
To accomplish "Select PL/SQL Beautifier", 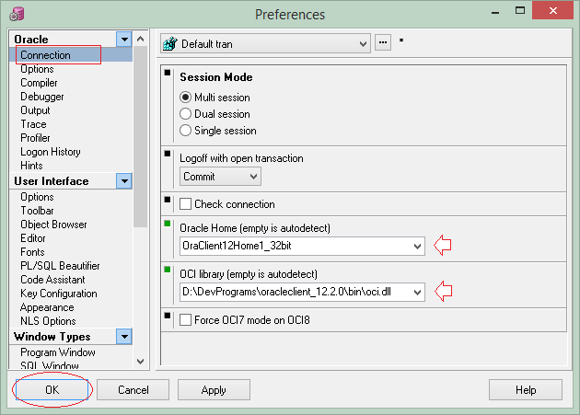I will tap(60, 266).
